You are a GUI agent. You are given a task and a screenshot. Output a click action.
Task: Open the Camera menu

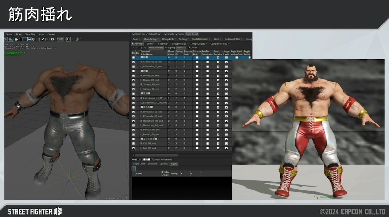point(51,34)
